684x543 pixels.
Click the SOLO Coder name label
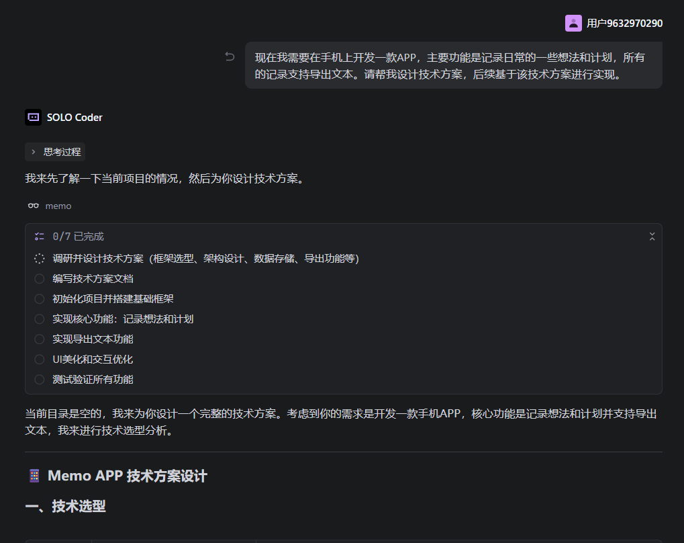pyautogui.click(x=75, y=118)
